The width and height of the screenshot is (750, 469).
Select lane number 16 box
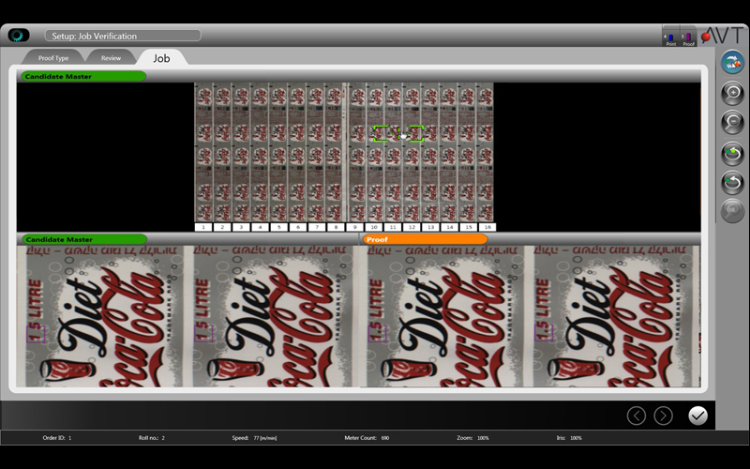pos(487,227)
